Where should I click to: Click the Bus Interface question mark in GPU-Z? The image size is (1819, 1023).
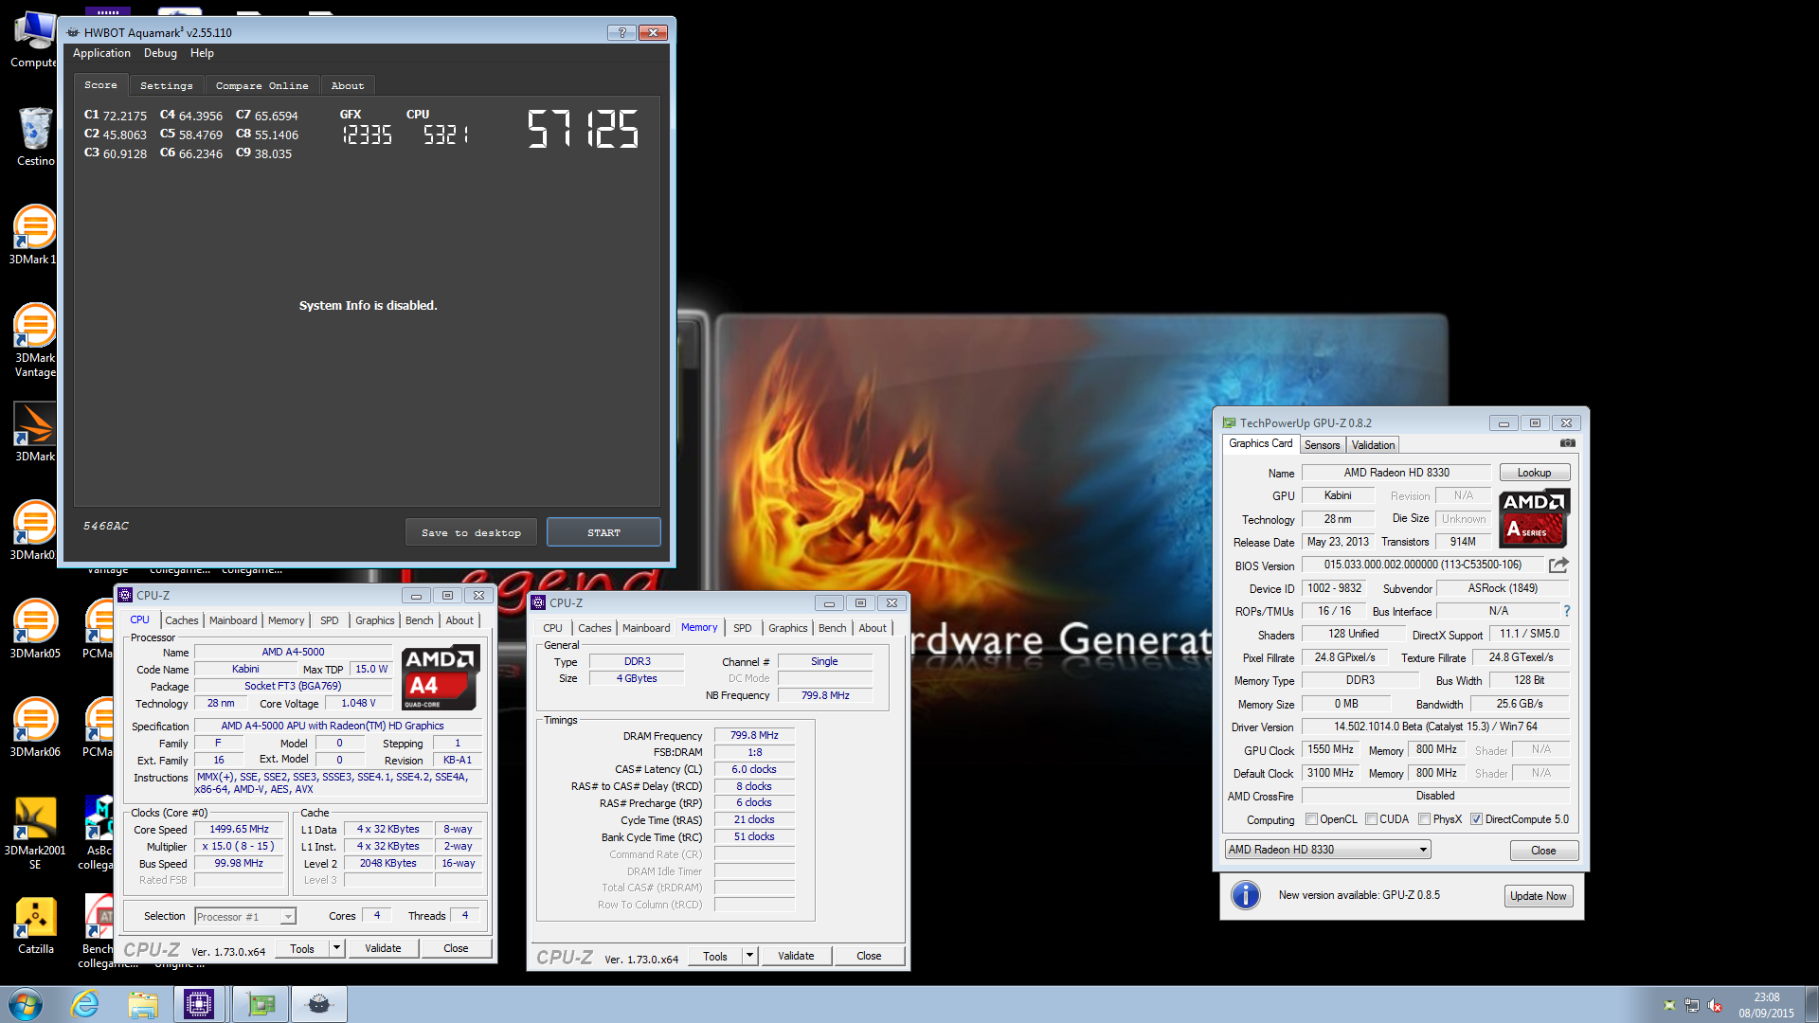pos(1567,611)
